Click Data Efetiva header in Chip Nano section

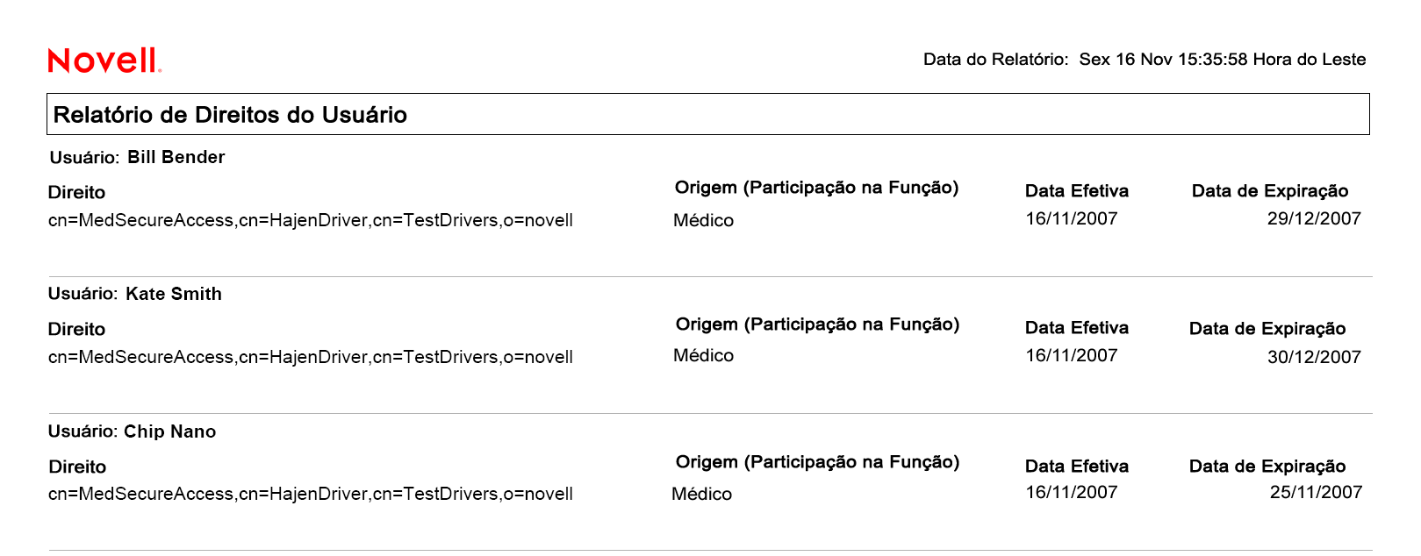tap(1076, 466)
